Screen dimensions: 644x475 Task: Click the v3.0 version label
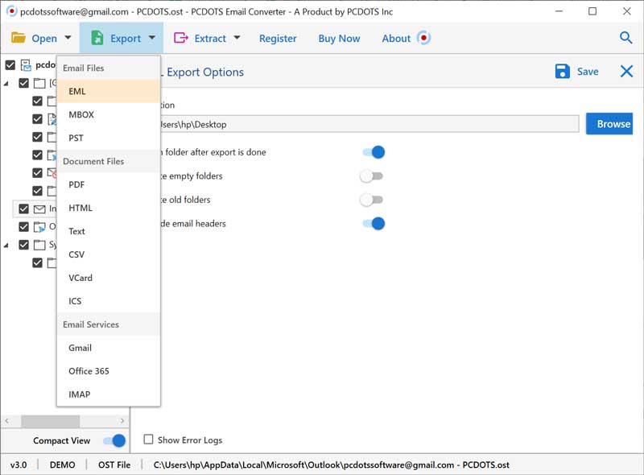click(19, 465)
